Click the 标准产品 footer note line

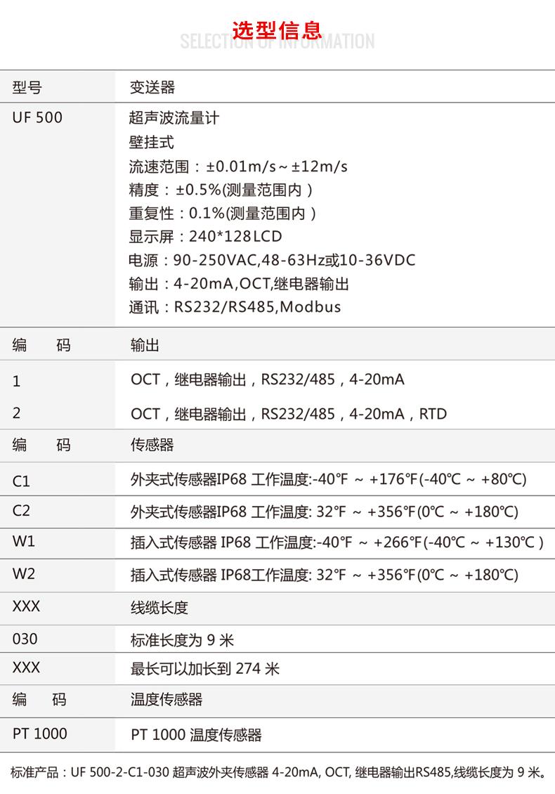pyautogui.click(x=277, y=773)
